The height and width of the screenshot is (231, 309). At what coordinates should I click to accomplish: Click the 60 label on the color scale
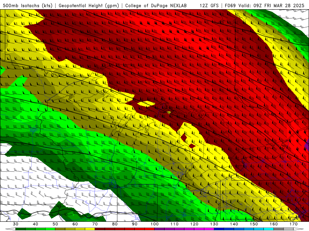75,224
